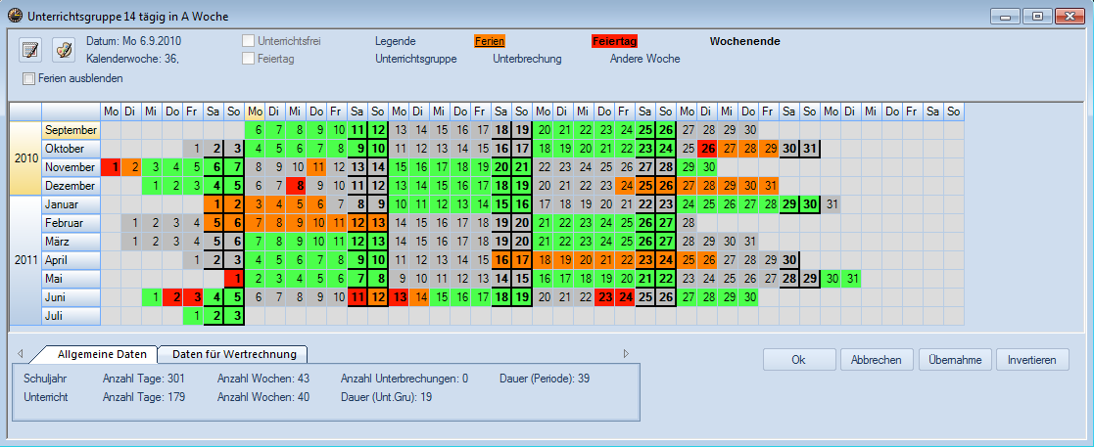Confirm with the Ok button
Viewport: 1094px width, 447px height.
click(x=798, y=360)
